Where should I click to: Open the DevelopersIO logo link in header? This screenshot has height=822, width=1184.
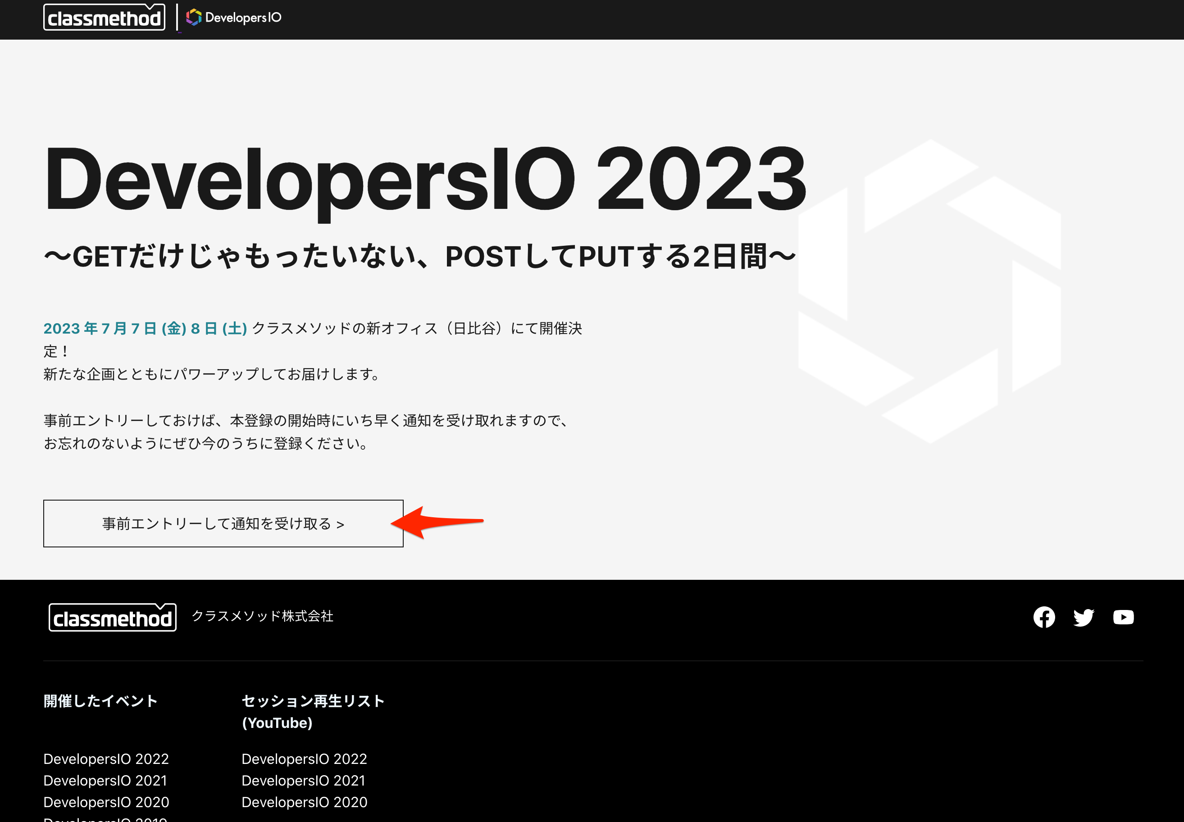[233, 18]
